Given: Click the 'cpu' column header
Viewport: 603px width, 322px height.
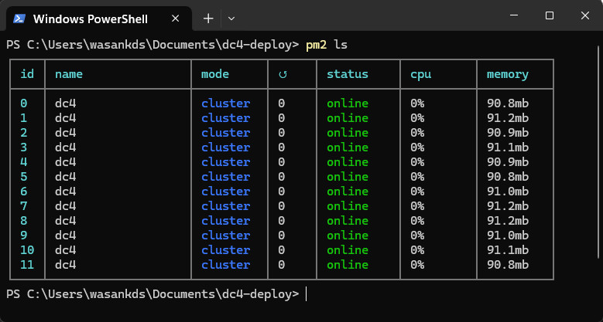Looking at the screenshot, I should [x=420, y=74].
